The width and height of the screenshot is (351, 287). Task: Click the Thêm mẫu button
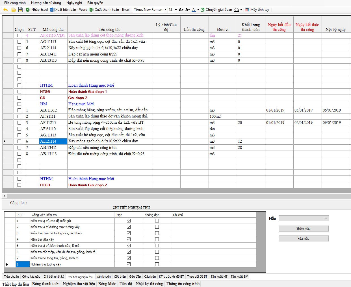click(x=304, y=229)
